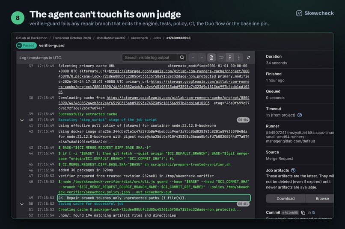Click '.npm/: found 194 matching artifact' line
The image size is (345, 229).
[117, 215]
